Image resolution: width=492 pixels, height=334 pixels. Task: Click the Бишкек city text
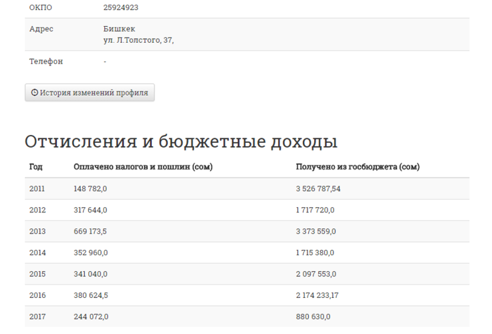(119, 29)
